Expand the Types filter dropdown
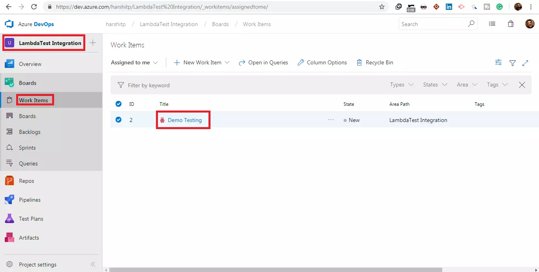539x272 pixels. click(x=401, y=84)
